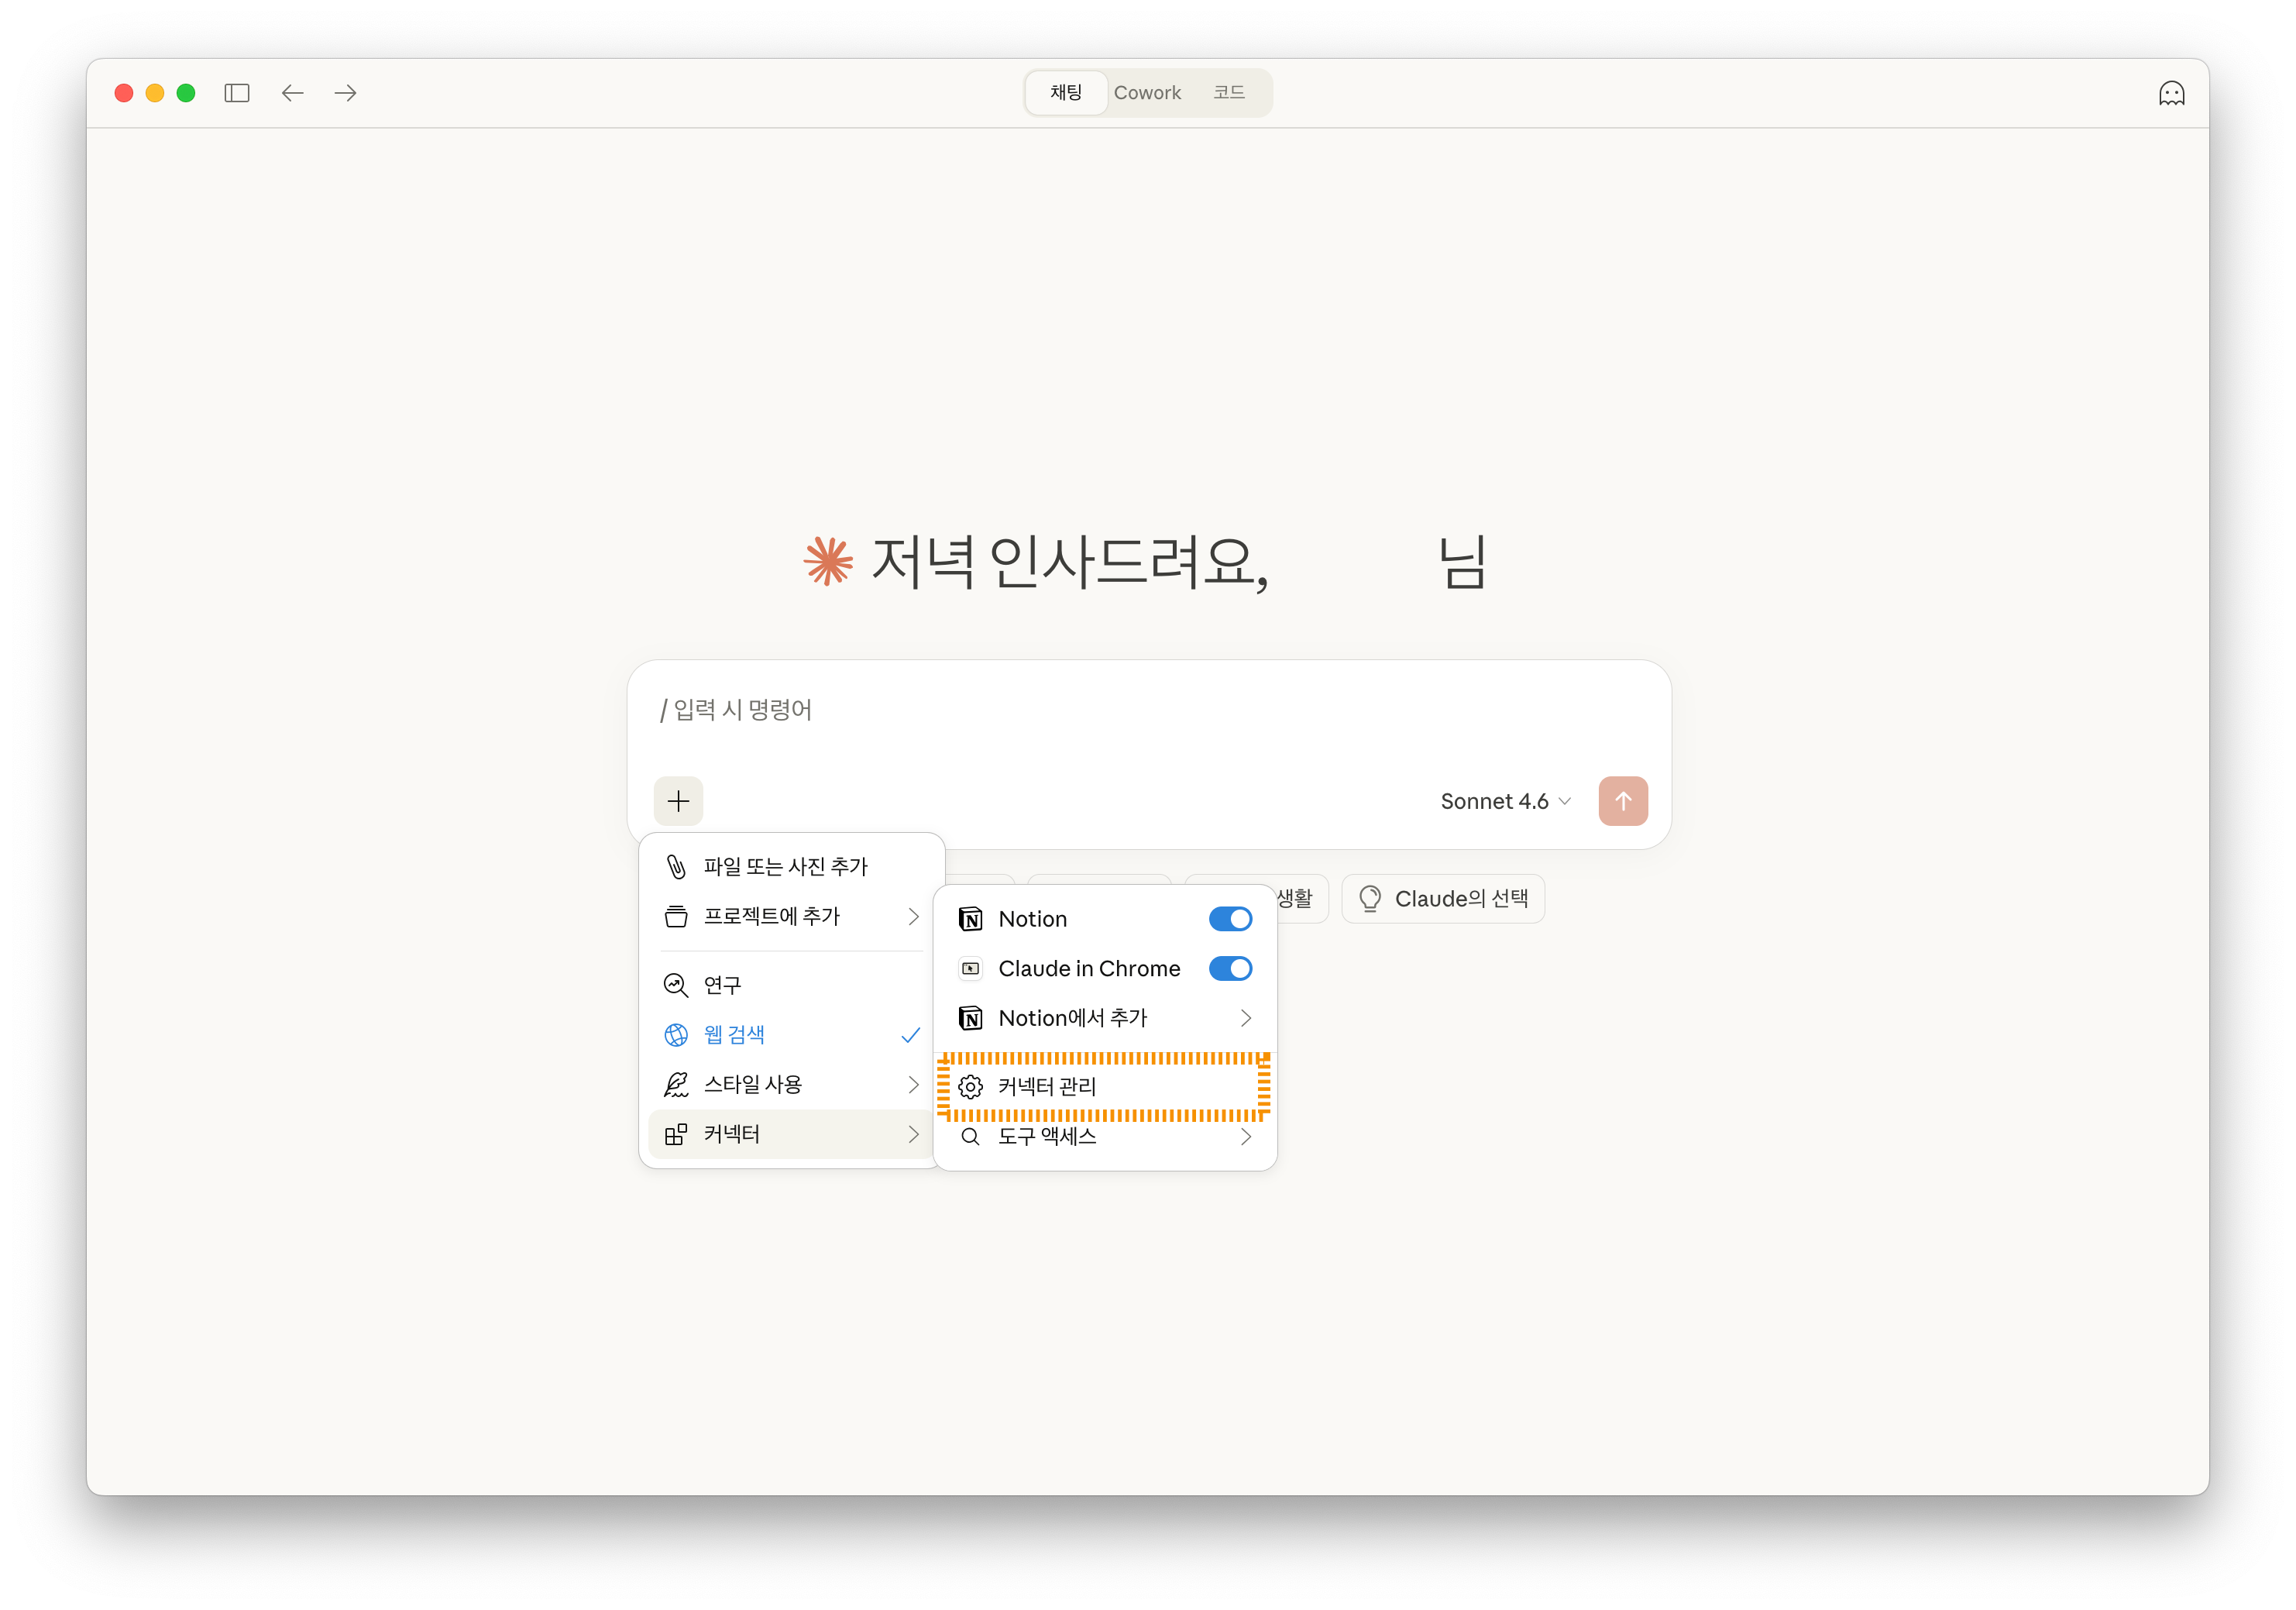Click the ghost icon in the top right
The image size is (2296, 1610).
coord(2172,92)
